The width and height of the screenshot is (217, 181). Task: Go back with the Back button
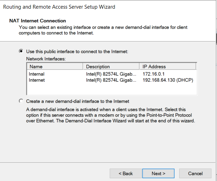125,173
